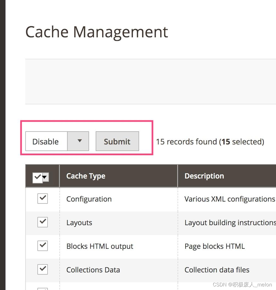The image size is (276, 290).
Task: Click the records found selected count text
Action: (210, 141)
